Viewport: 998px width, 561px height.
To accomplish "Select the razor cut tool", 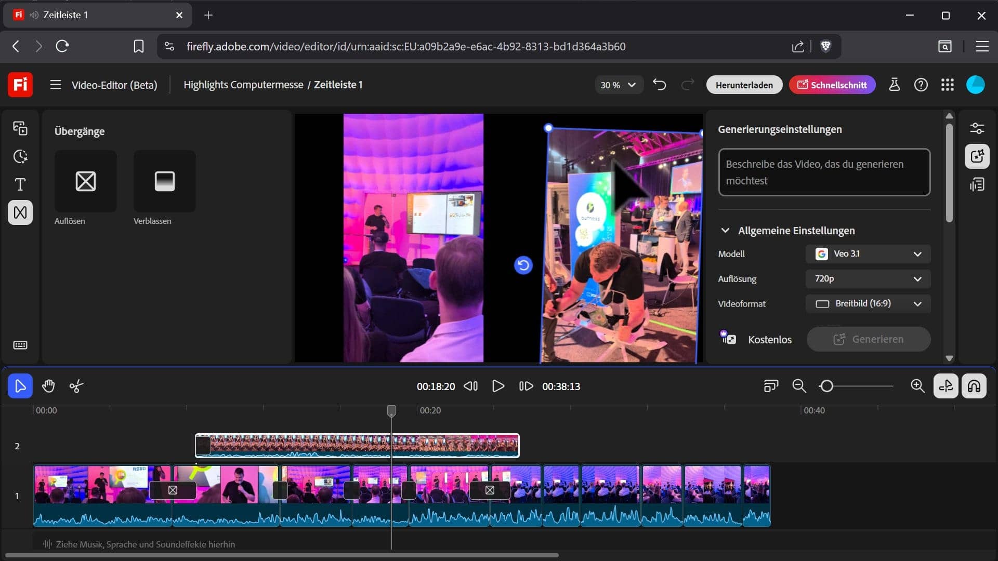I will pos(76,386).
